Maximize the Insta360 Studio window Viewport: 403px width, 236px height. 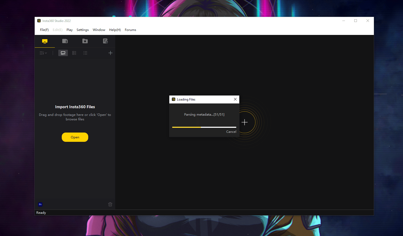click(x=356, y=21)
